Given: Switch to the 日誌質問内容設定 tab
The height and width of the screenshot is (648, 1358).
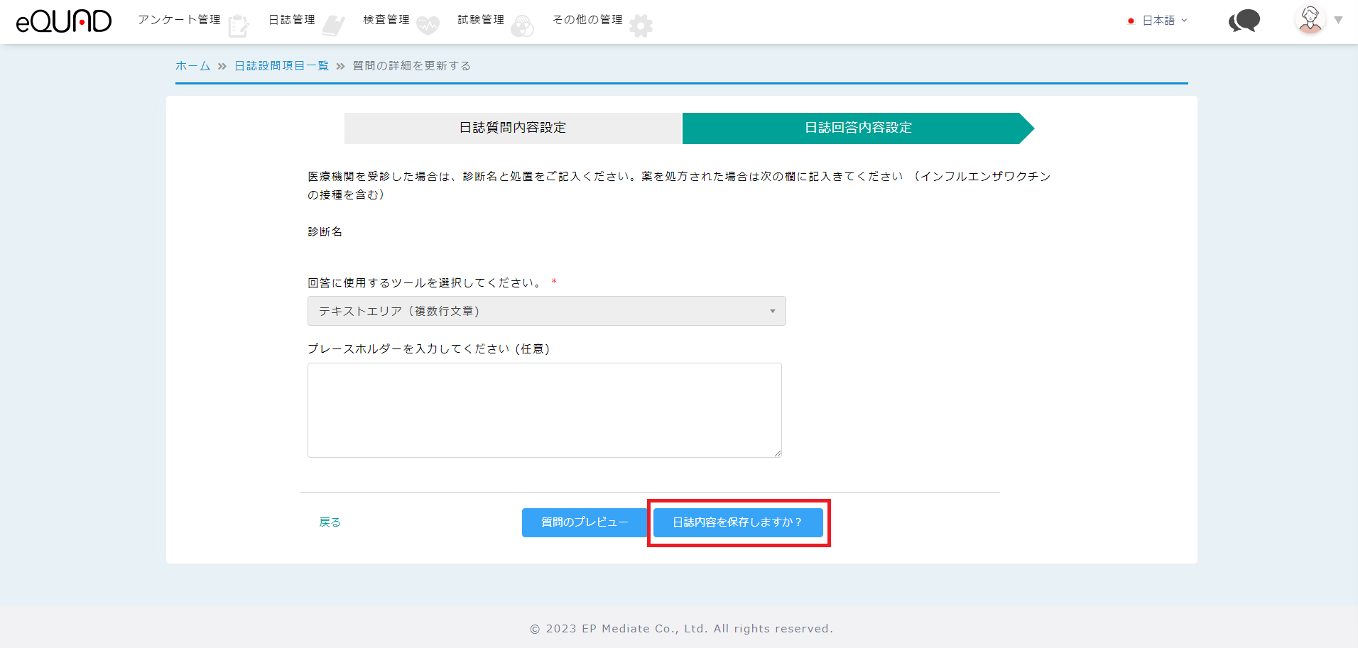Looking at the screenshot, I should [512, 128].
